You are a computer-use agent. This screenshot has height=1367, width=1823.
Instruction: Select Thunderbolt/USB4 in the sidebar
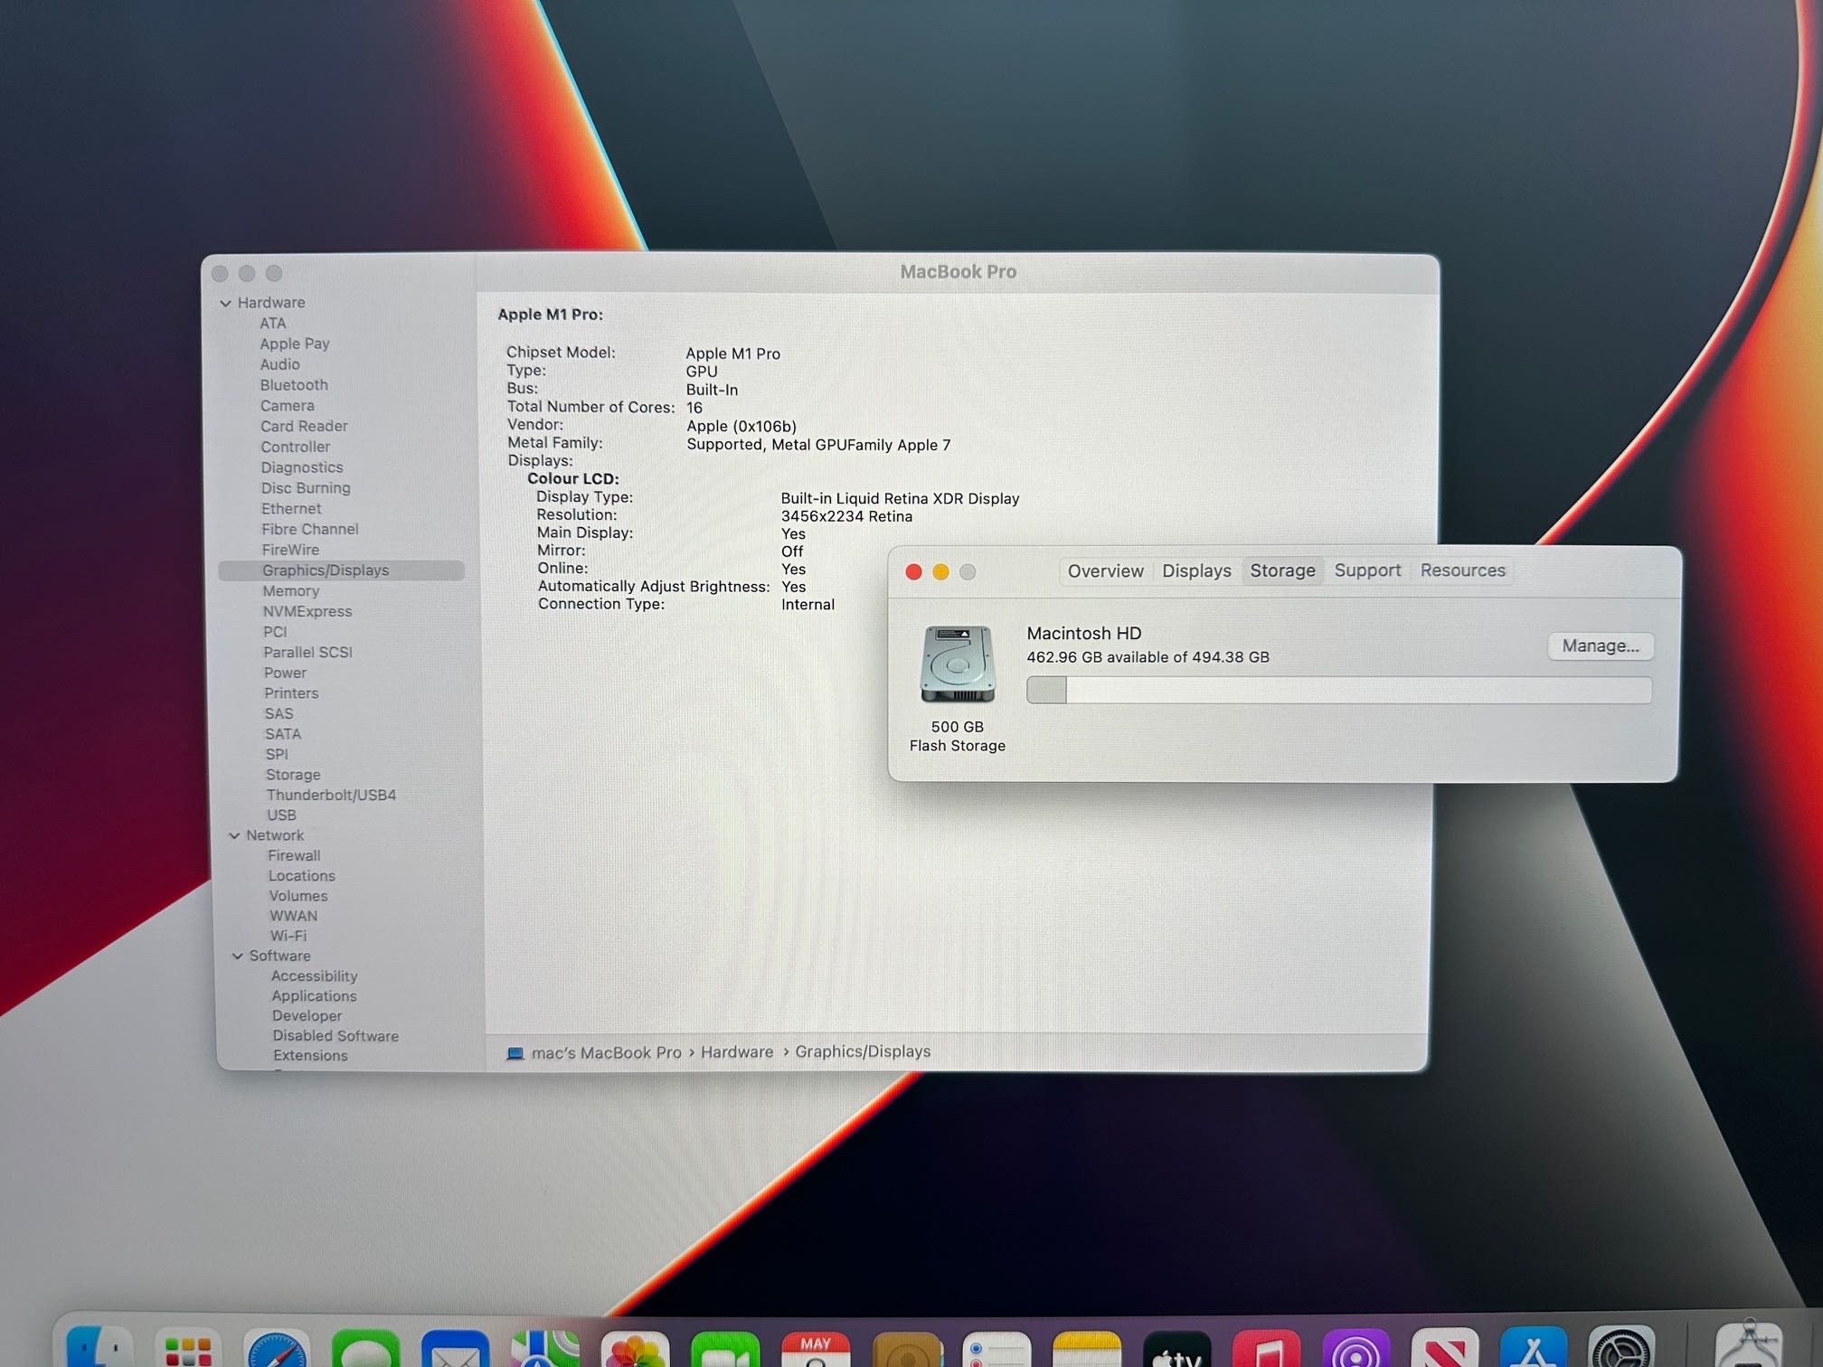[331, 795]
